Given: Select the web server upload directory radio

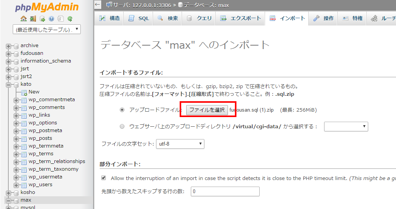Looking at the screenshot, I should (122, 126).
